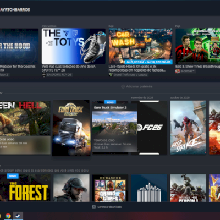Open the AYRTONBARROS profile tab
Screen dimensions: 220x220
15,10
